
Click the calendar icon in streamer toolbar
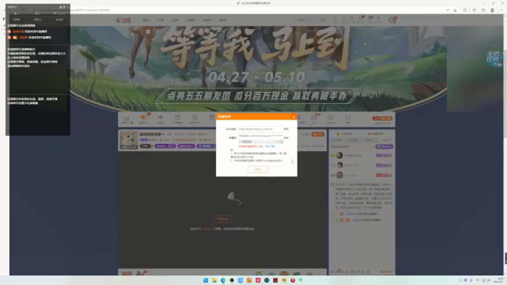coord(195,117)
